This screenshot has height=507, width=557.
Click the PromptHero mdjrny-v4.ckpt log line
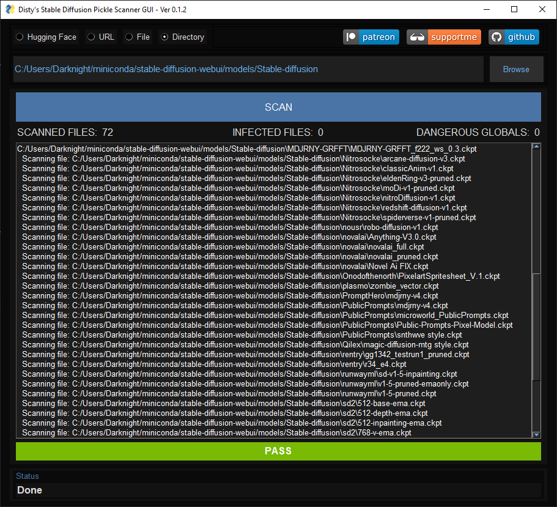click(x=230, y=295)
